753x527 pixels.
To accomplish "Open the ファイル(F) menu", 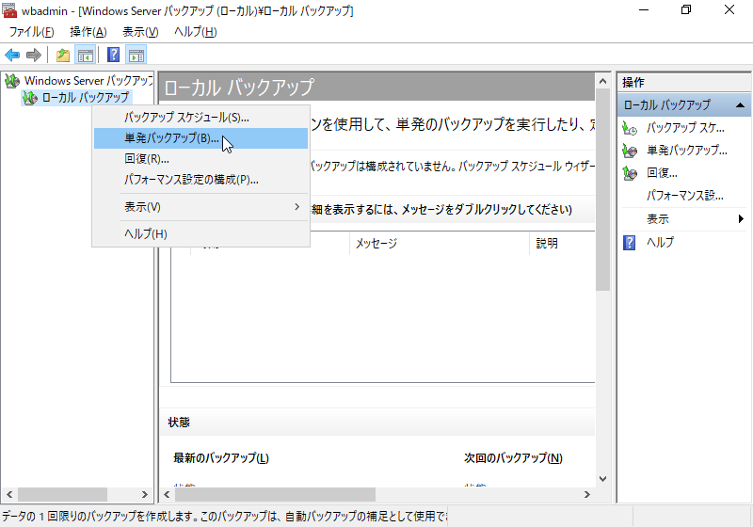I will tap(32, 32).
